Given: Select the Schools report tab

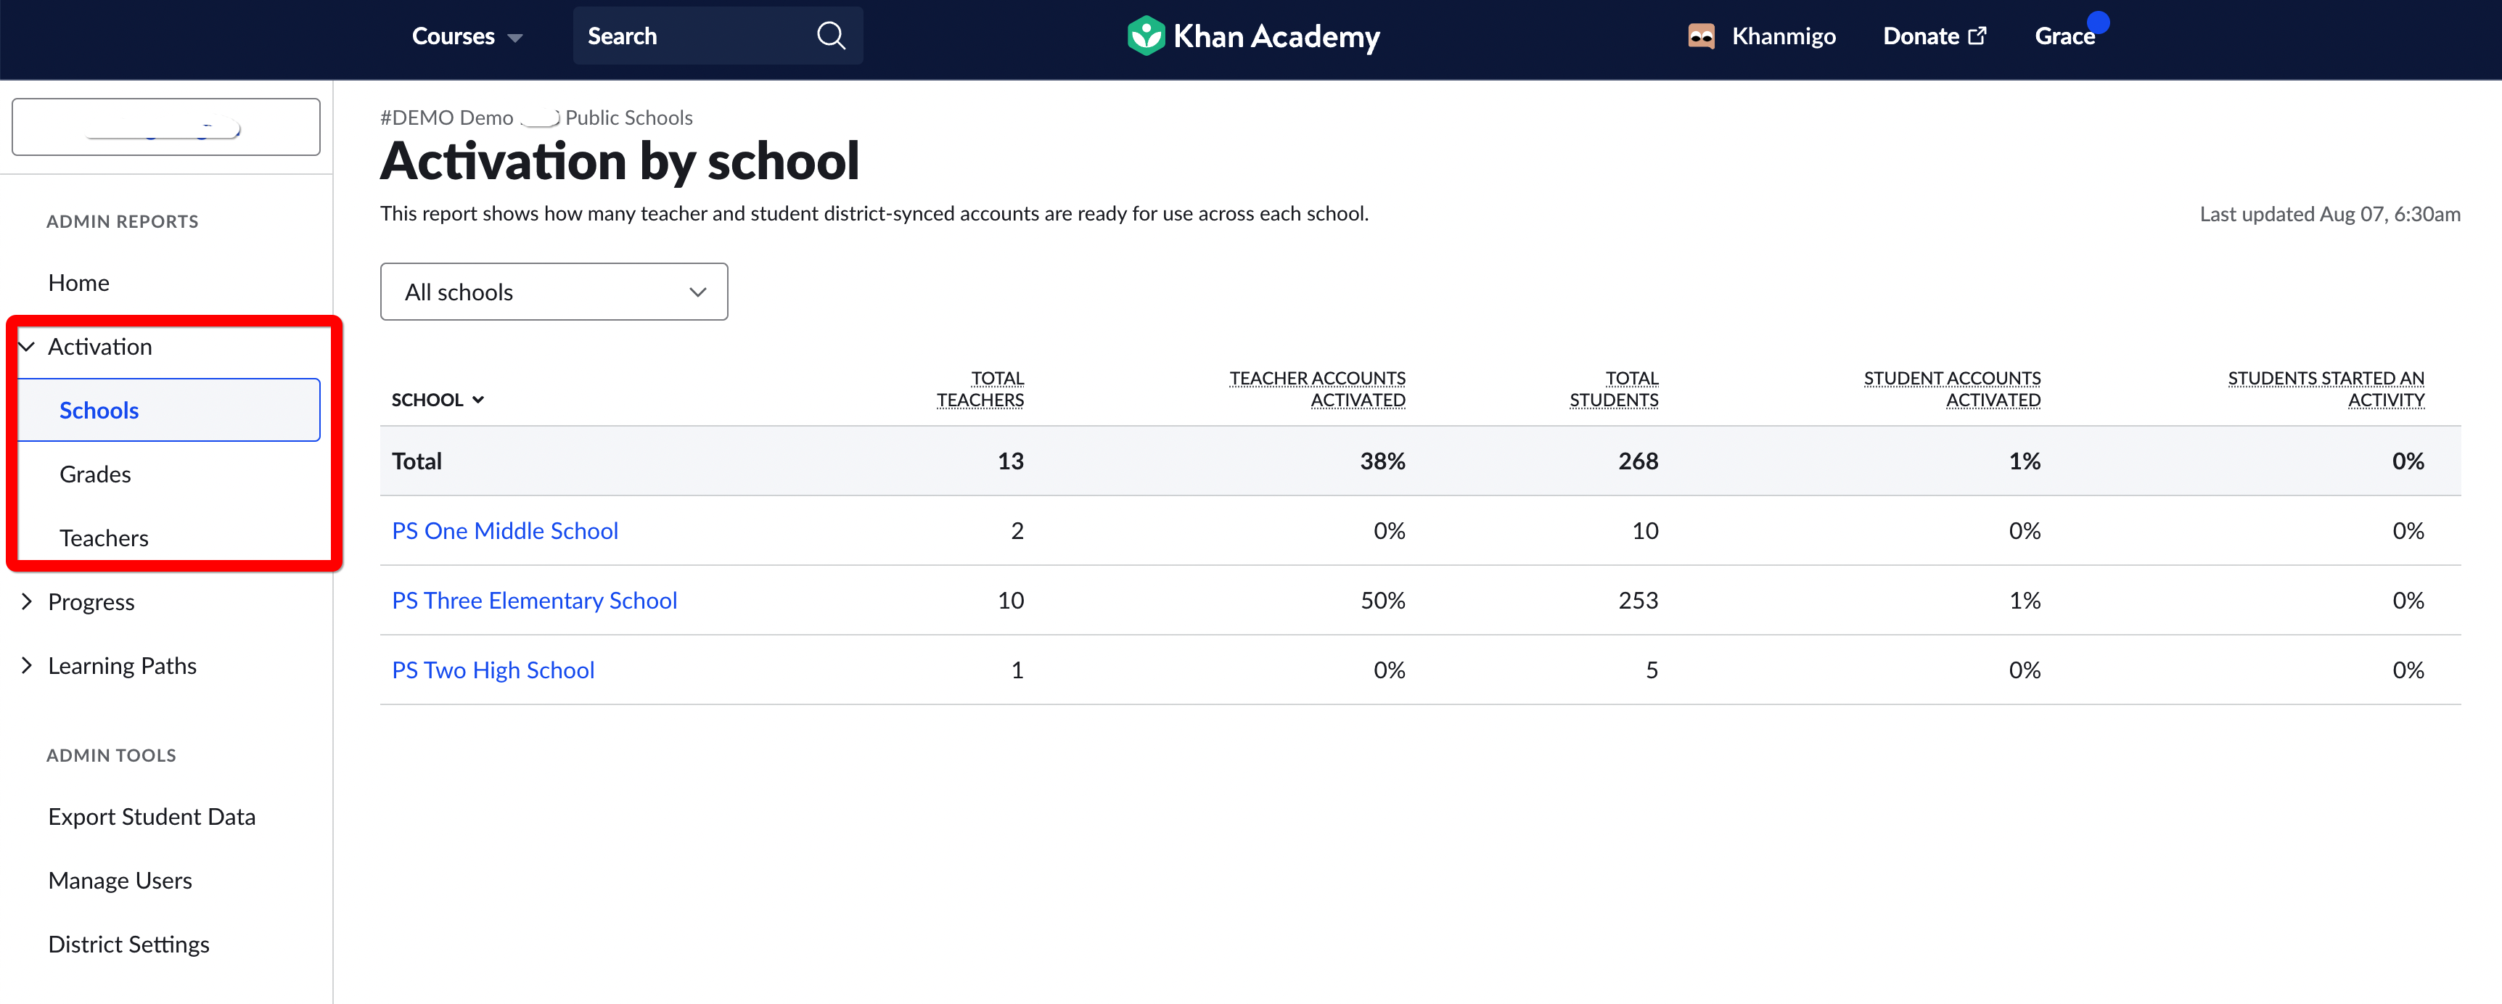Looking at the screenshot, I should click(98, 410).
